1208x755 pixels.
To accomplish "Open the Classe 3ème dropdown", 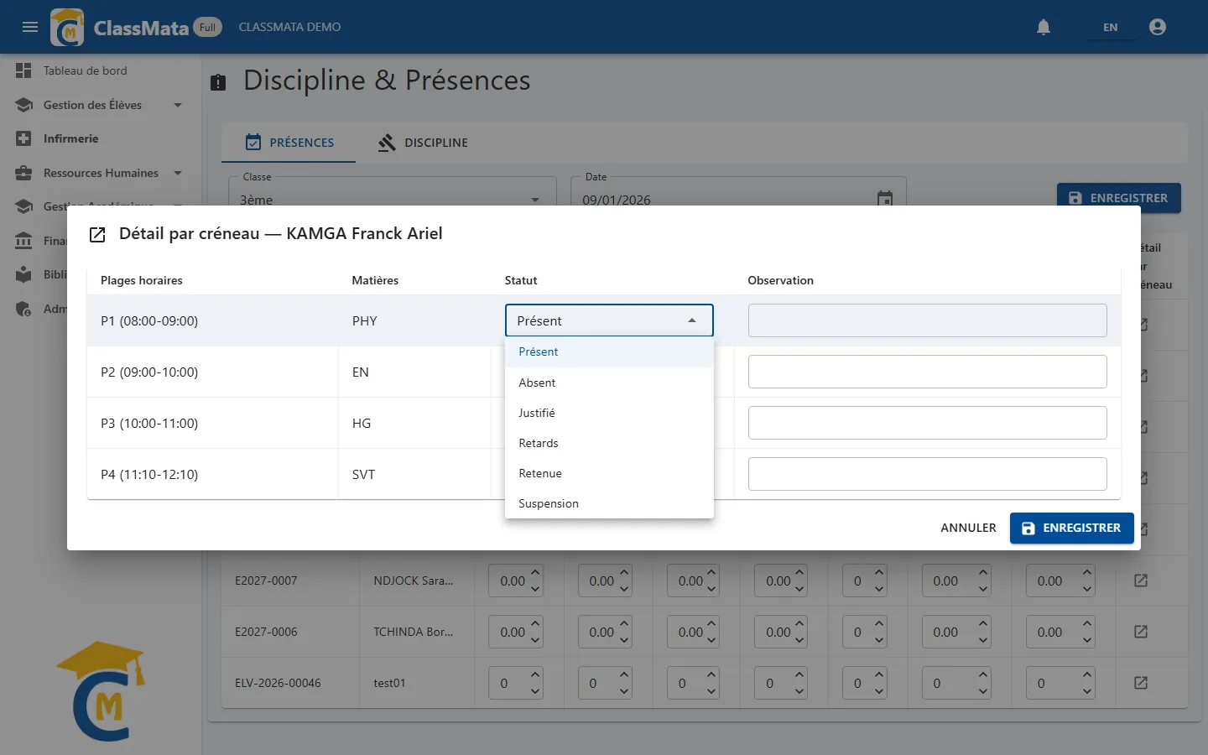I will [393, 199].
